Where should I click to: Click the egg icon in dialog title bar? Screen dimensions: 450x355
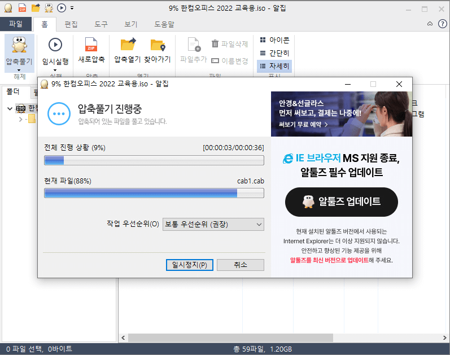[x=44, y=84]
